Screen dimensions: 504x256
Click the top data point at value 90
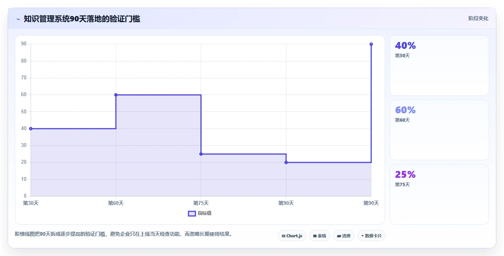pos(371,44)
